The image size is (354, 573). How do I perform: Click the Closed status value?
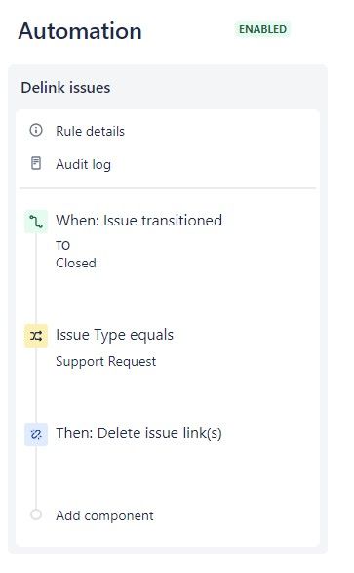76,263
